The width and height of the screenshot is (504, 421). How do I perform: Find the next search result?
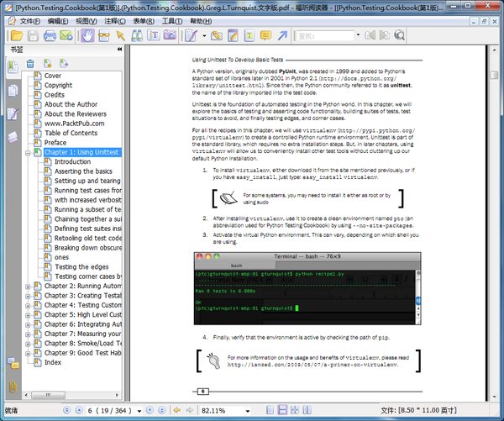385,35
